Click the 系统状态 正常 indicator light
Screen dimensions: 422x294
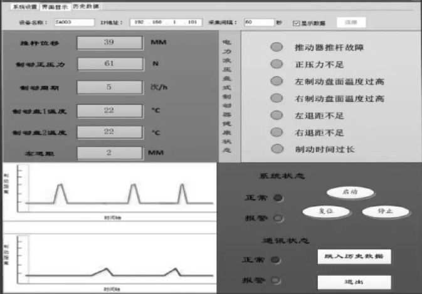[279, 198]
